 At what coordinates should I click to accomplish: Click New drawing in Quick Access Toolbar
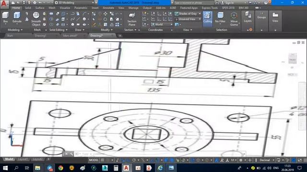pos(13,3)
